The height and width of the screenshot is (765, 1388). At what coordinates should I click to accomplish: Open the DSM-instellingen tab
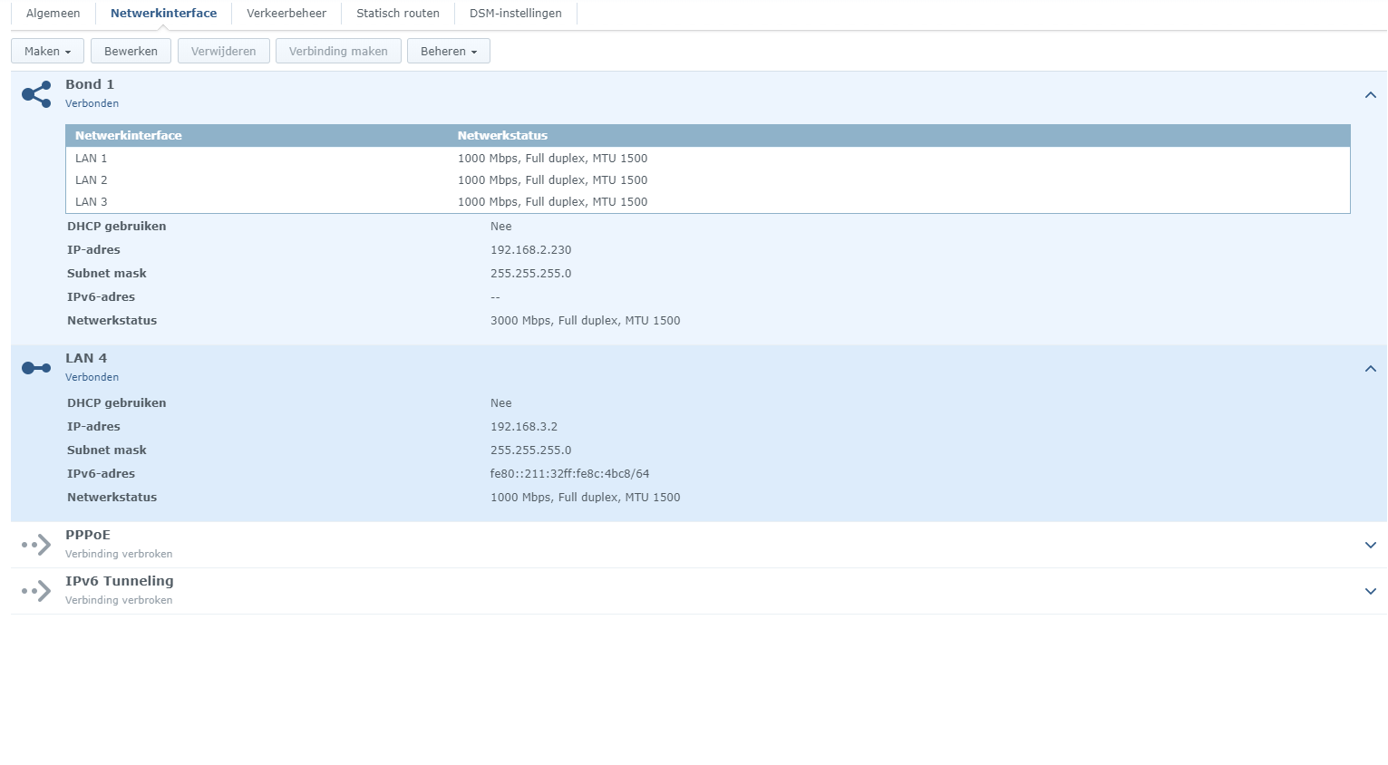tap(516, 14)
